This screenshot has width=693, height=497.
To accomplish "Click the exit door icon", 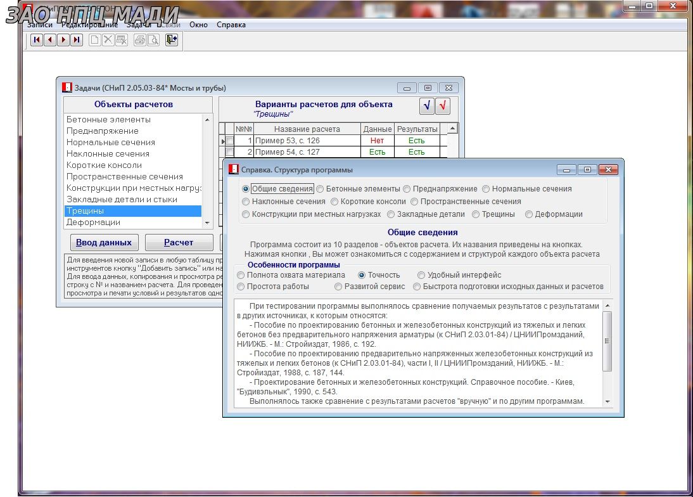I will 172,40.
